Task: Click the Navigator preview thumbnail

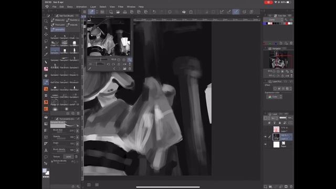Action: coord(278,59)
